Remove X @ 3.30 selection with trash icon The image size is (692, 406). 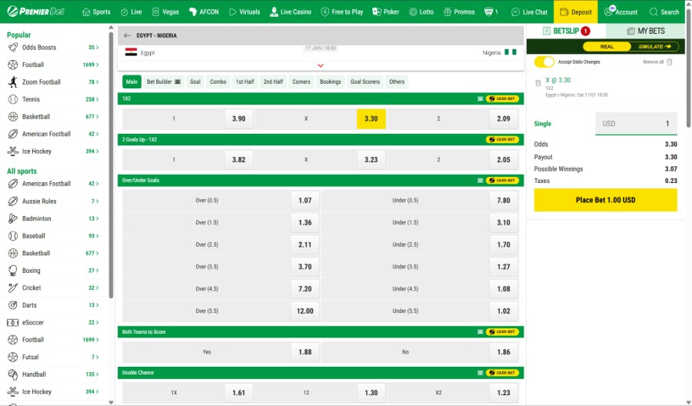click(537, 83)
